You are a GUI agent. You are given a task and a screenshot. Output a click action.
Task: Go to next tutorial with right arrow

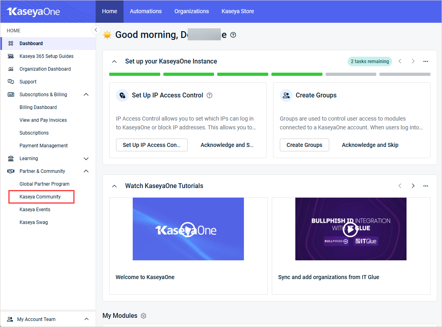coord(413,186)
